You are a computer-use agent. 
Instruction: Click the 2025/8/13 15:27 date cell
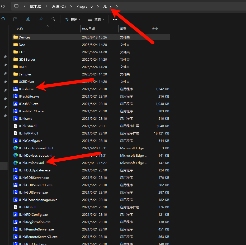point(94,163)
